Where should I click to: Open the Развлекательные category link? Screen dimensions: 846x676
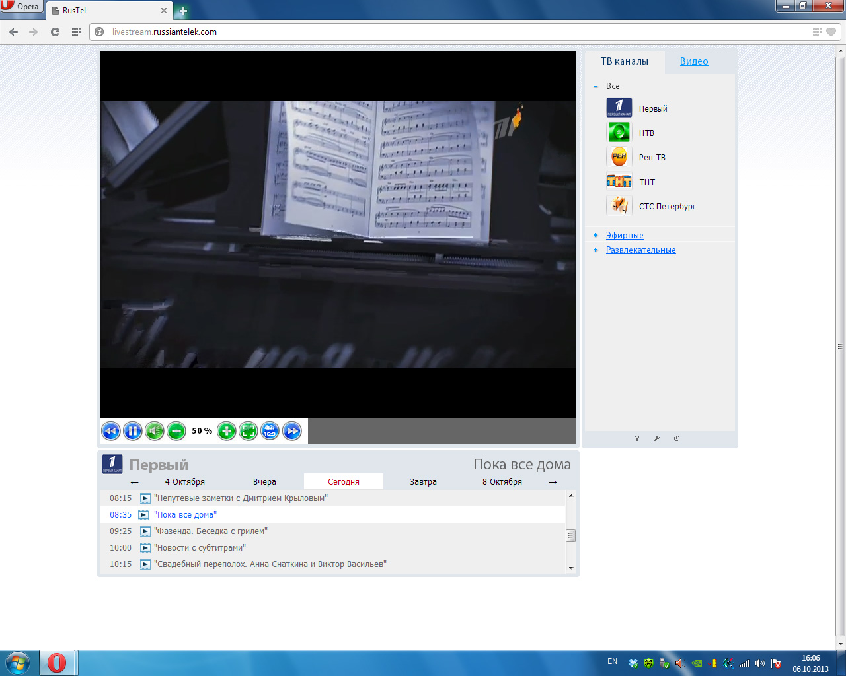tap(641, 250)
